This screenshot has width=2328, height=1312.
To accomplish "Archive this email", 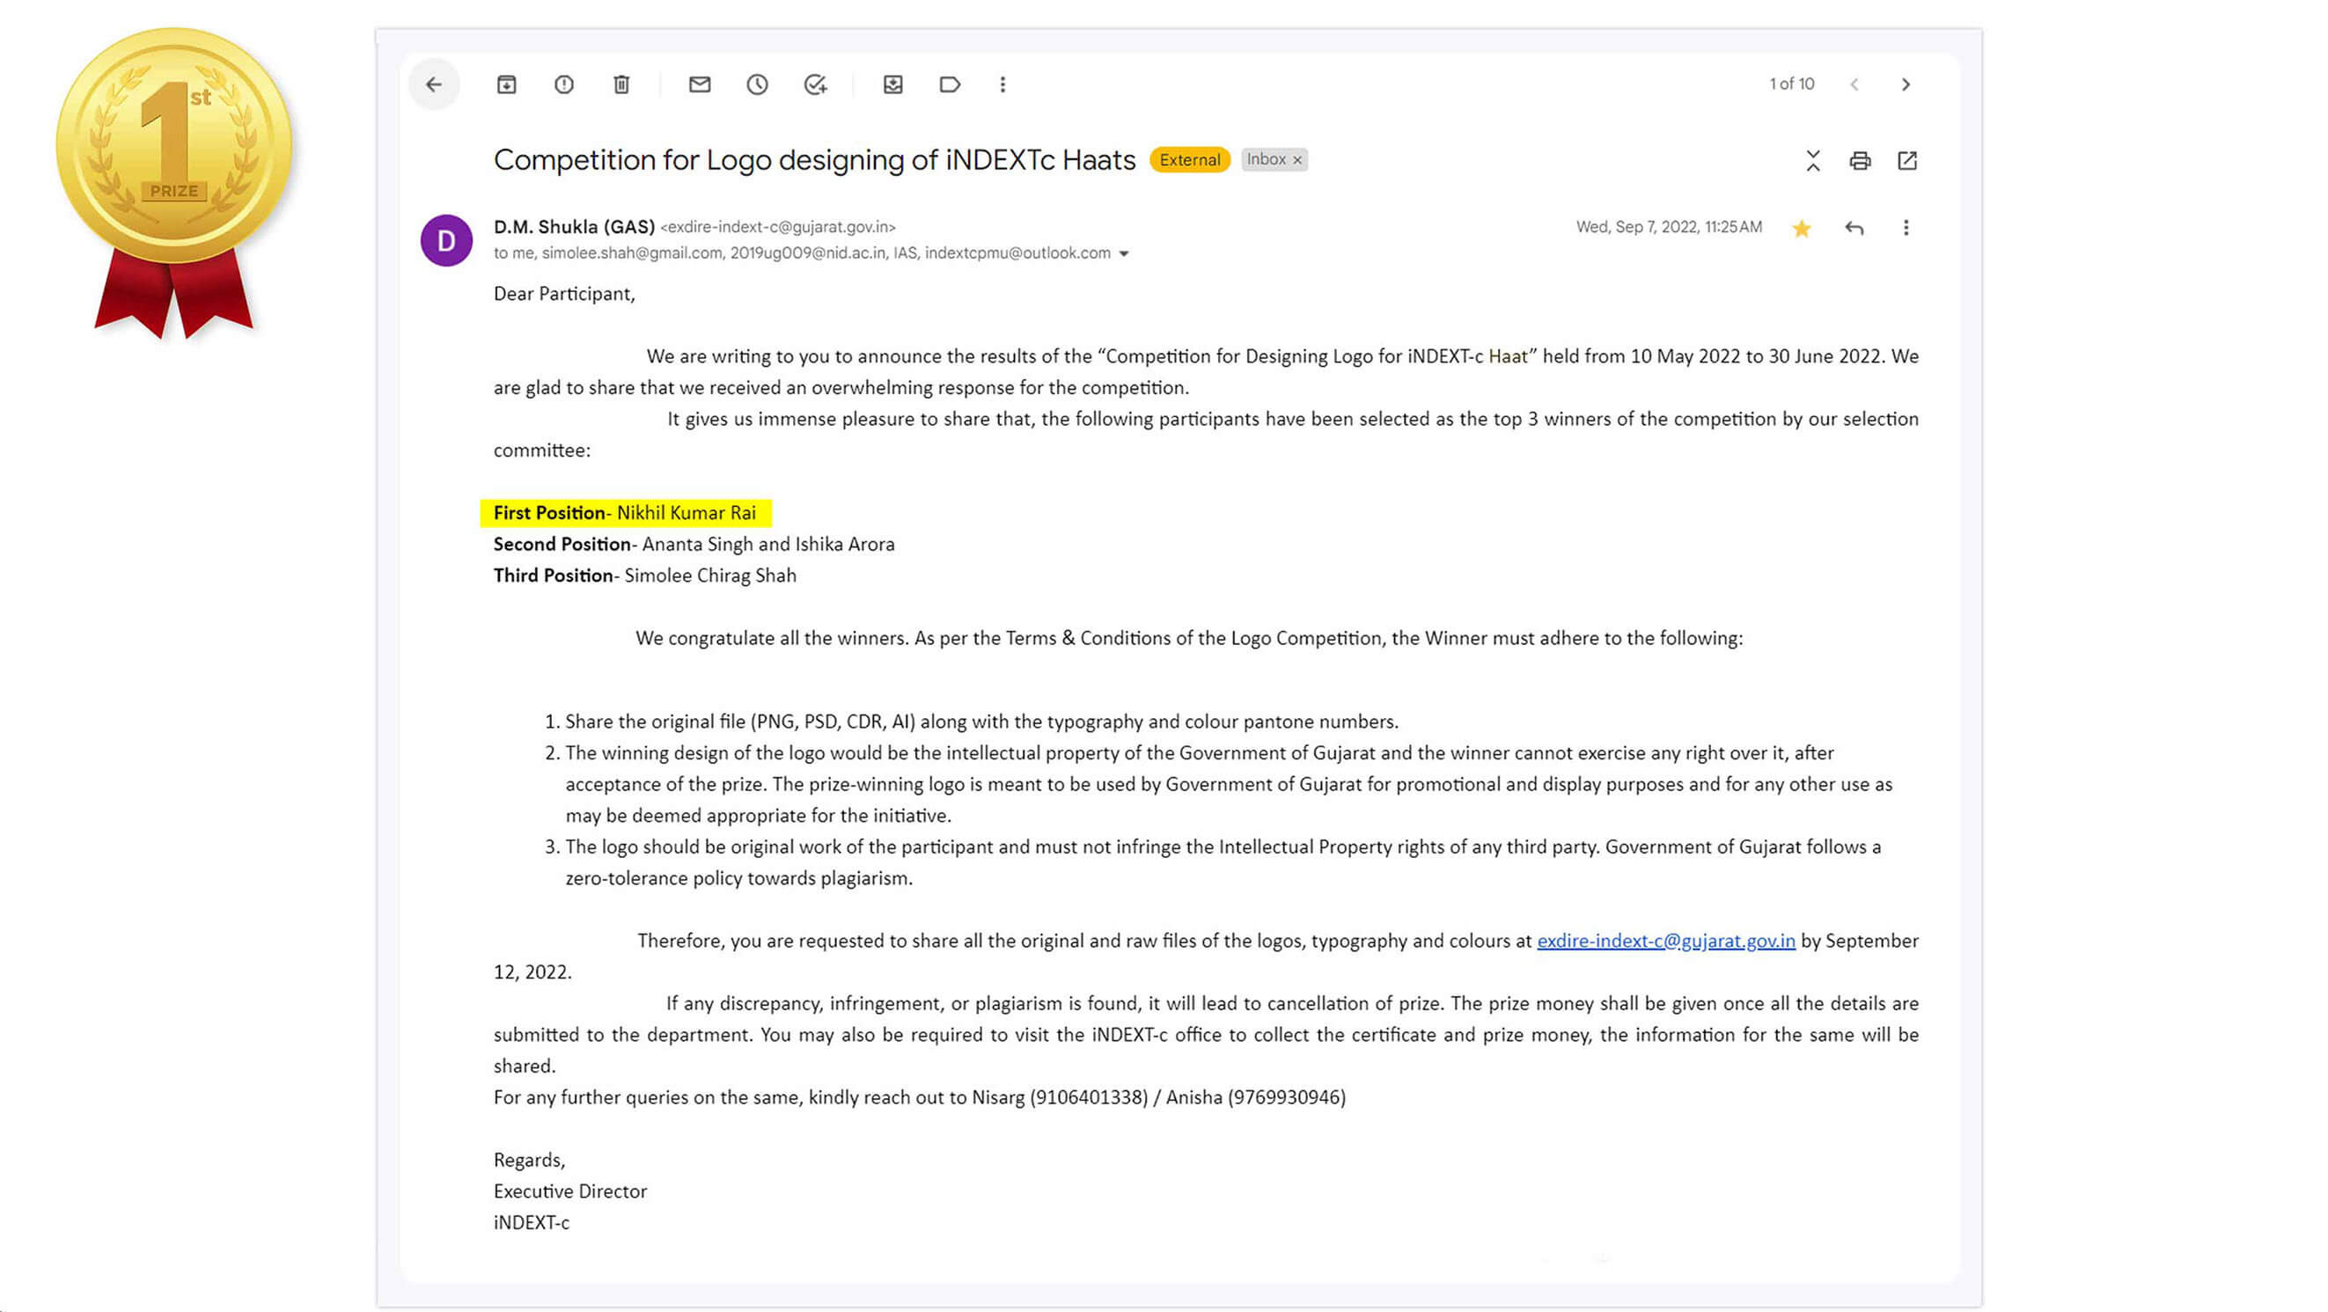I will (506, 84).
